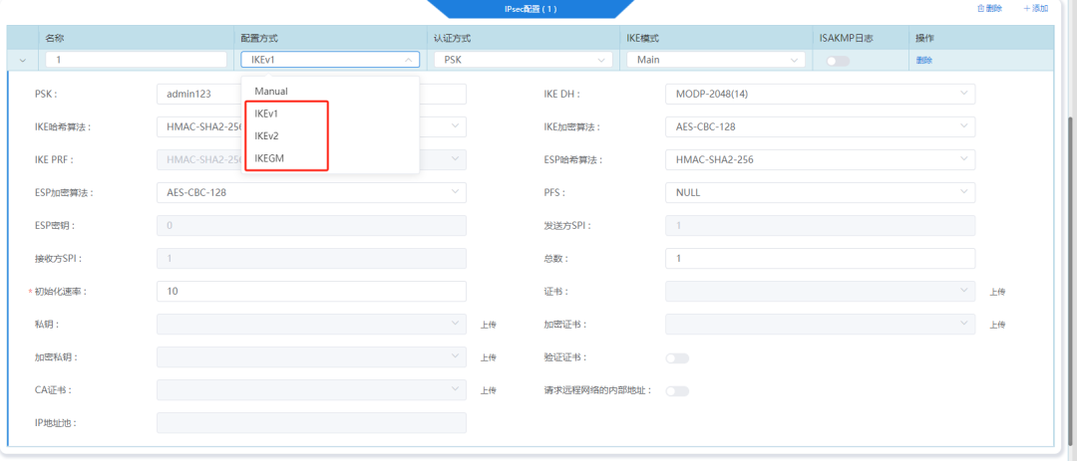This screenshot has height=461, width=1077.
Task: Toggle request remote network internal address
Action: (677, 391)
